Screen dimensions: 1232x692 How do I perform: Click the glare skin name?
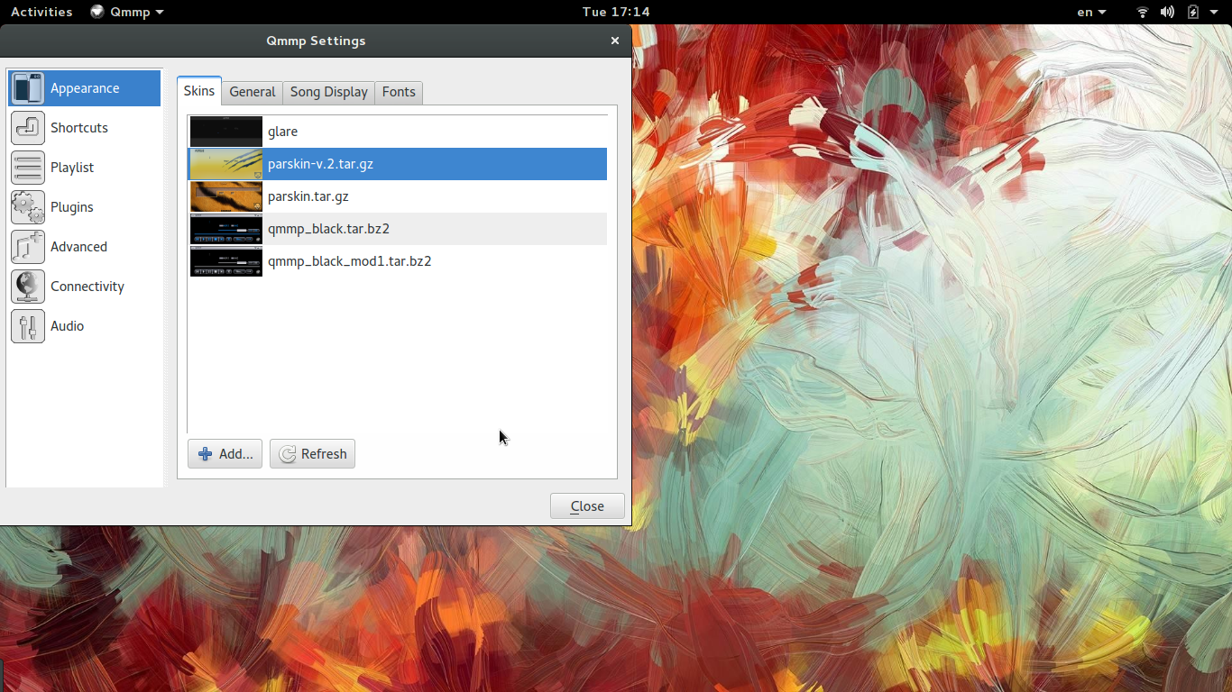coord(283,132)
